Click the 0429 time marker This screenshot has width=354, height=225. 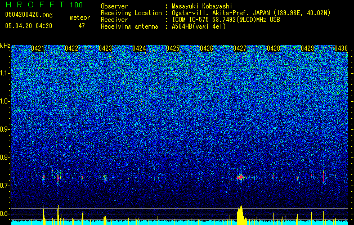(x=307, y=48)
